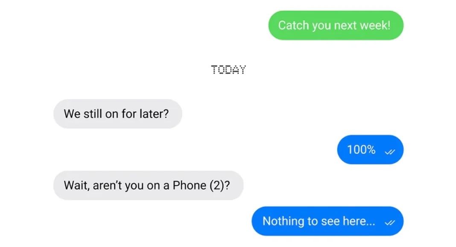Click the '100%' text in the blue bubble
This screenshot has width=456, height=247.
(361, 150)
